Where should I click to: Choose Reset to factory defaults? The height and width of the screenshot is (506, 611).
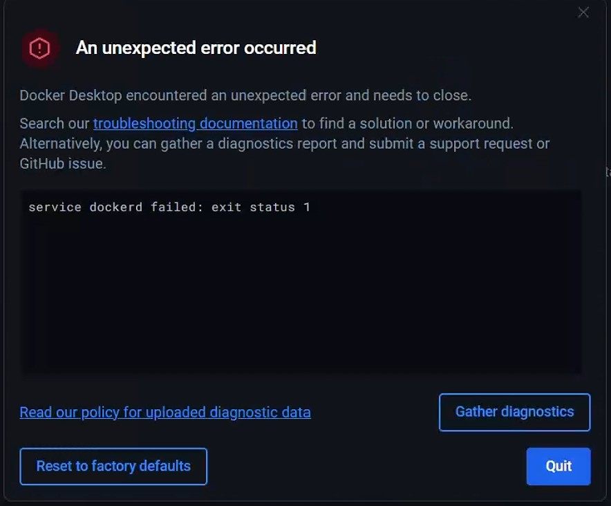113,466
